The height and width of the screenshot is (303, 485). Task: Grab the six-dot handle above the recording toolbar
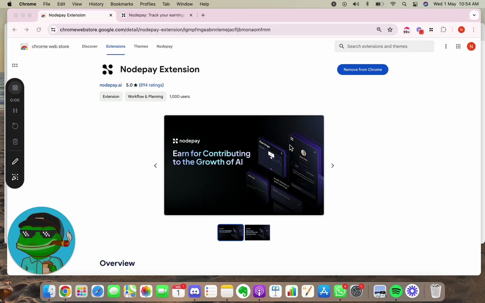(15, 65)
